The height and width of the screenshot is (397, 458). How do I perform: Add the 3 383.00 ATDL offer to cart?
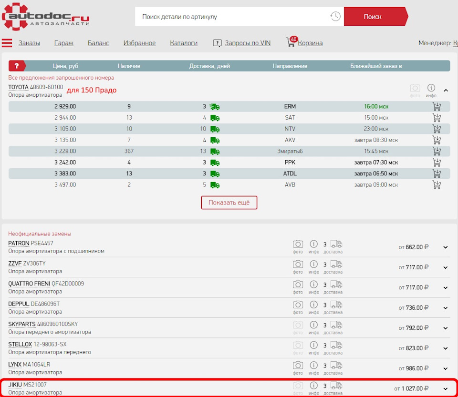(437, 173)
